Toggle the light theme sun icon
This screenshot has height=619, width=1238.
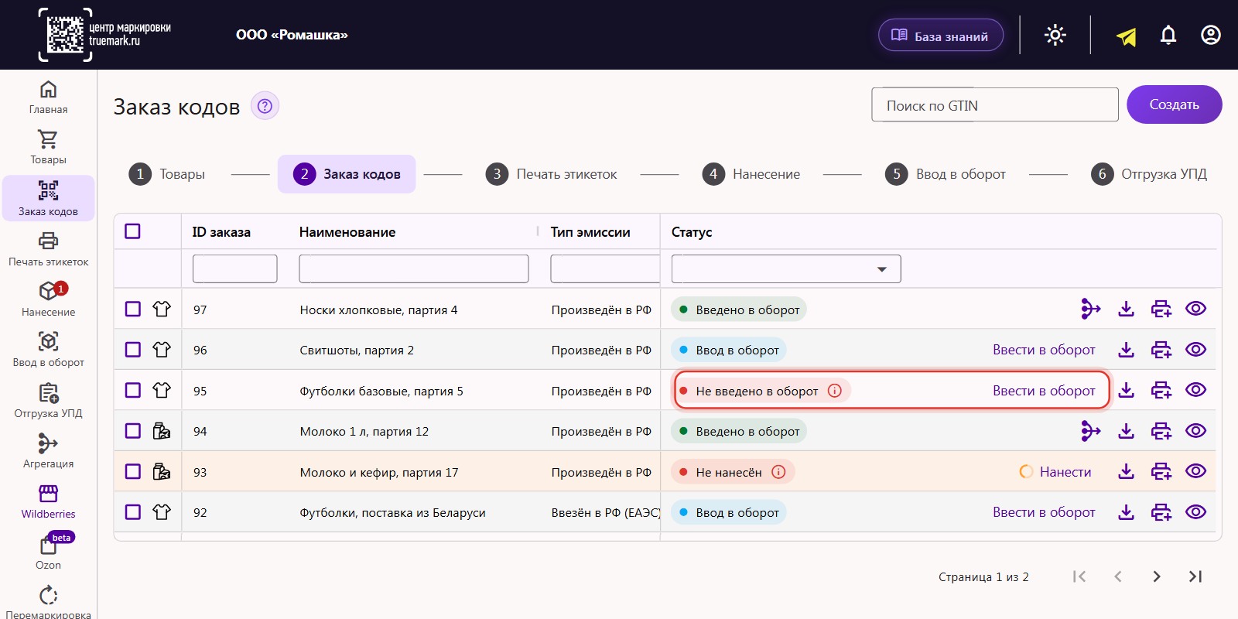1055,35
